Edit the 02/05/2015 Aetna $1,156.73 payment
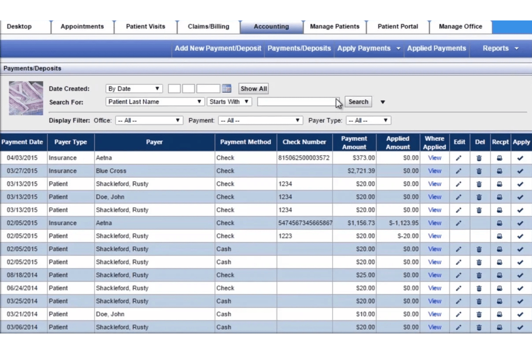Image resolution: width=532 pixels, height=354 pixels. [459, 223]
